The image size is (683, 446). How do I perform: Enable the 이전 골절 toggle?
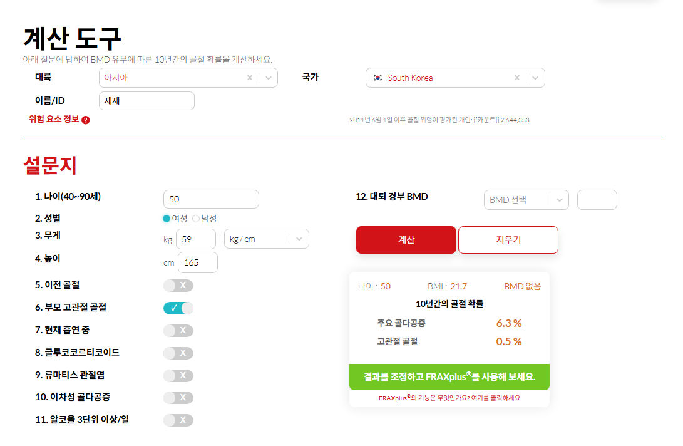coord(178,286)
